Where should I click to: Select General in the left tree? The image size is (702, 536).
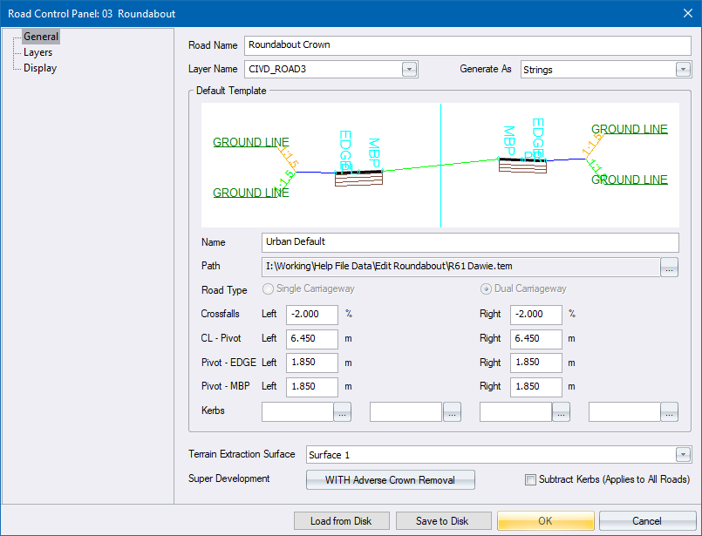click(x=41, y=37)
